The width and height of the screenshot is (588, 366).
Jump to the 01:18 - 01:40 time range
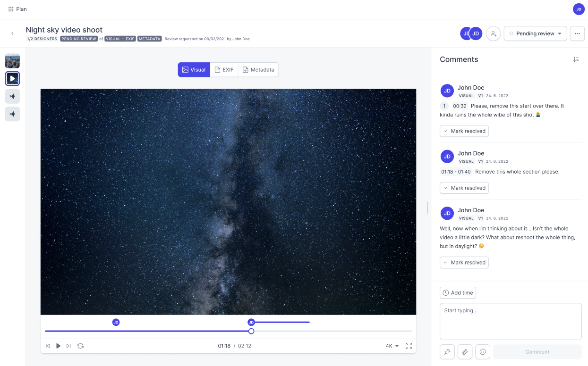[x=456, y=172]
